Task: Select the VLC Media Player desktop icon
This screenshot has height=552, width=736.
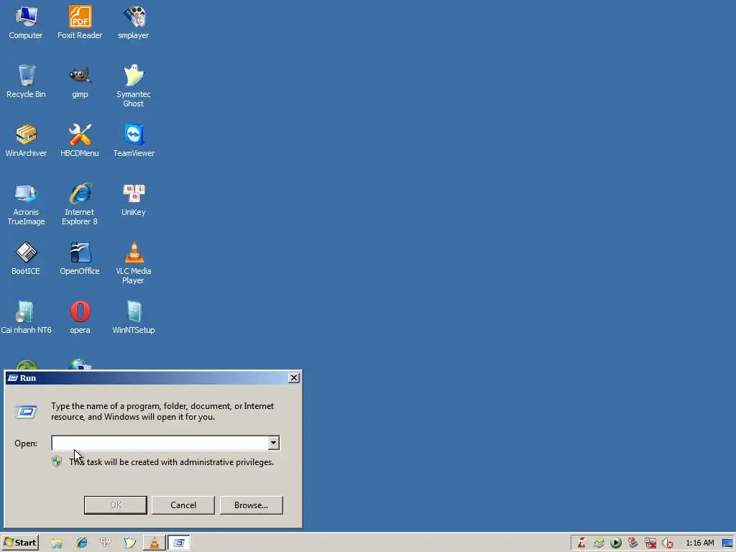Action: click(134, 263)
